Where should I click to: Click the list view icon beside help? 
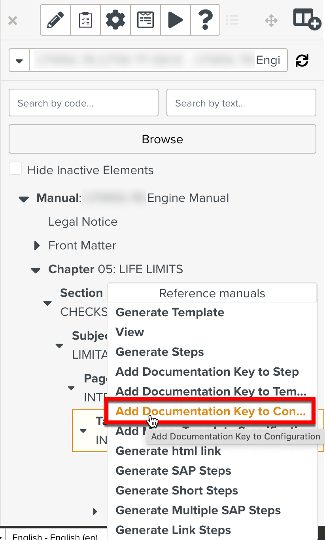[232, 20]
